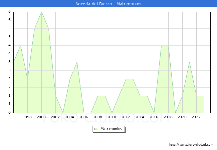
Task: Click the 2002 x-axis year label
Action: coord(55,117)
